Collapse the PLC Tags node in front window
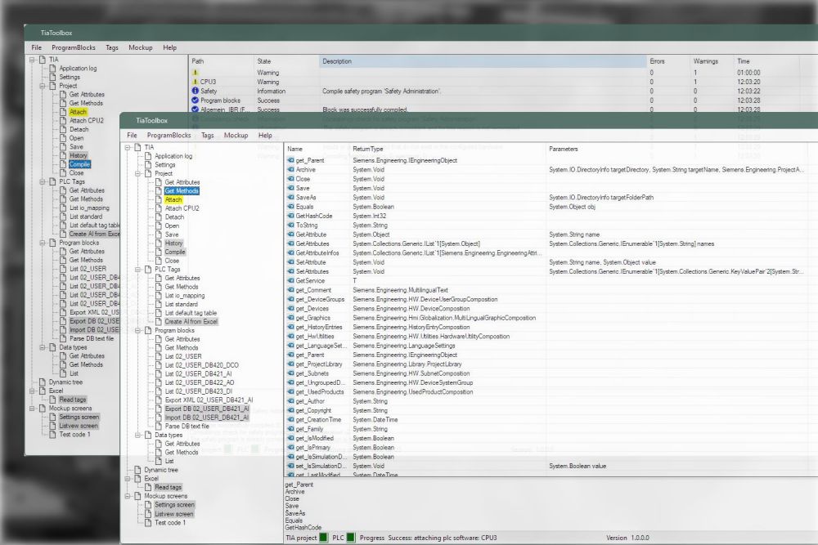Screen dimensions: 818x545 [x=137, y=270]
